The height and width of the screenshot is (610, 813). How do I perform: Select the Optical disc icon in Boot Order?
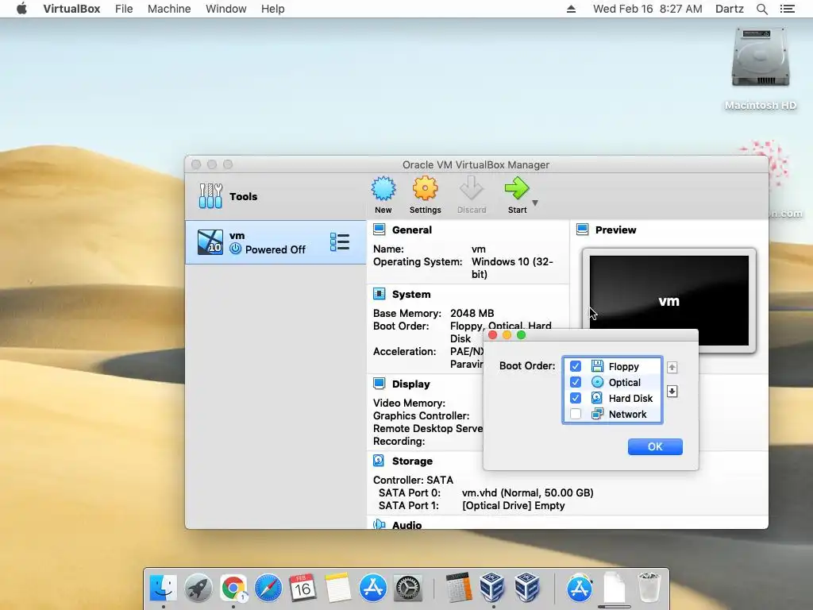click(597, 382)
